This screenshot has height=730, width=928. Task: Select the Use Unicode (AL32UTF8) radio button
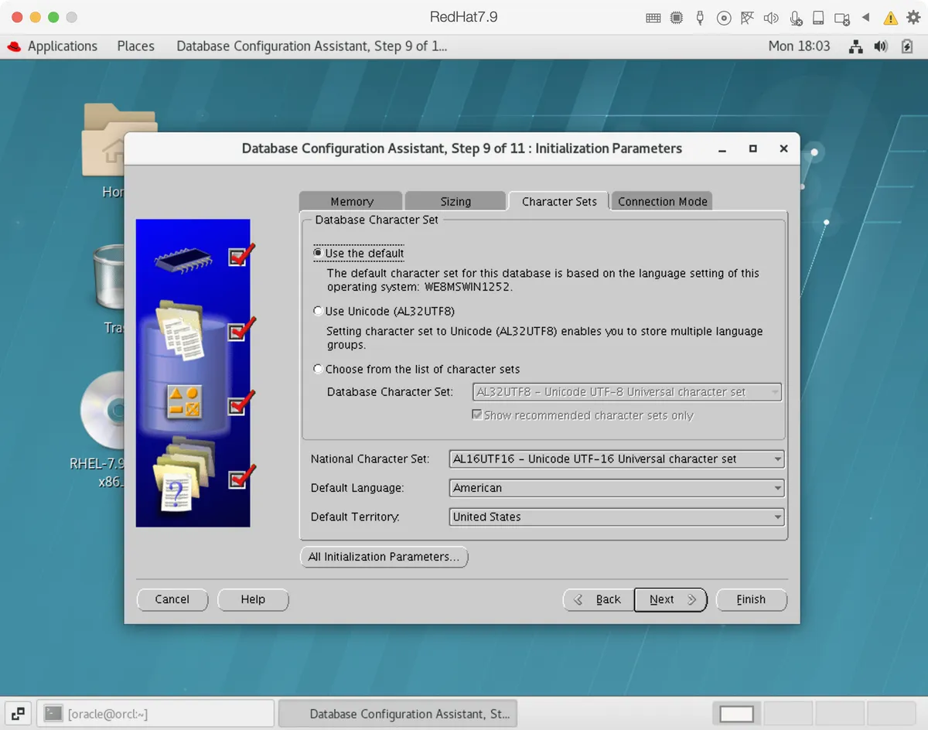tap(318, 310)
